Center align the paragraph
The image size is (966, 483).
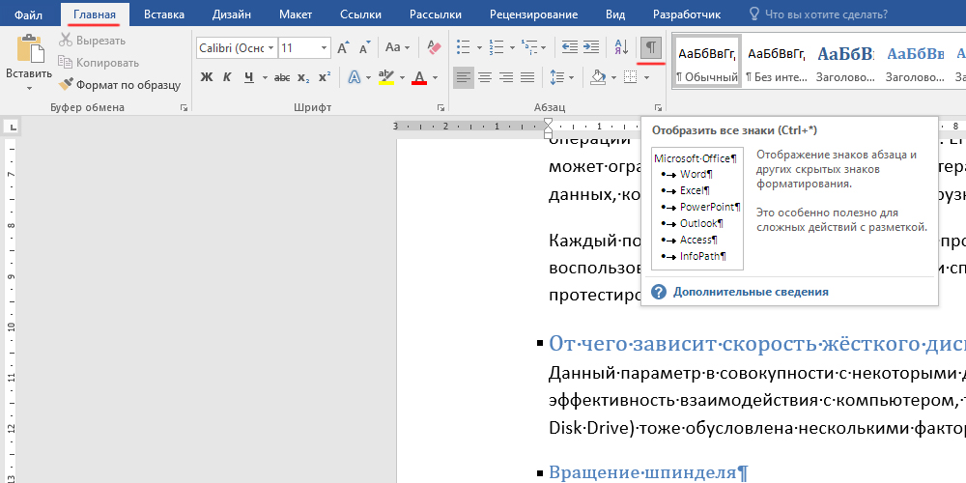[485, 78]
